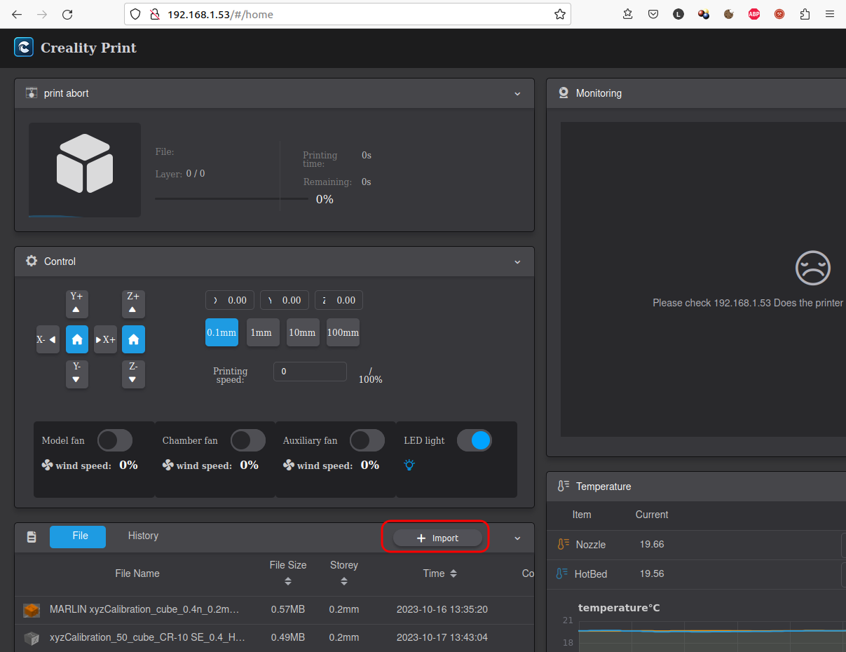Click the Printing speed input field
Viewport: 846px width, 652px height.
point(310,372)
